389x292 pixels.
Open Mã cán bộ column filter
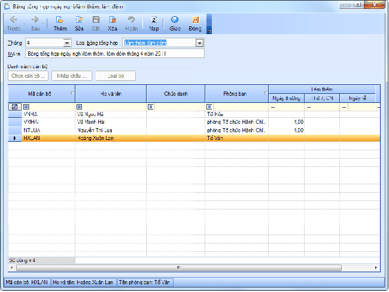tap(72, 93)
